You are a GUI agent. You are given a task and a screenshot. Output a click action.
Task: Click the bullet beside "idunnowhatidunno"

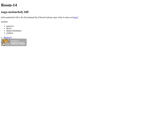click(x=4, y=31)
